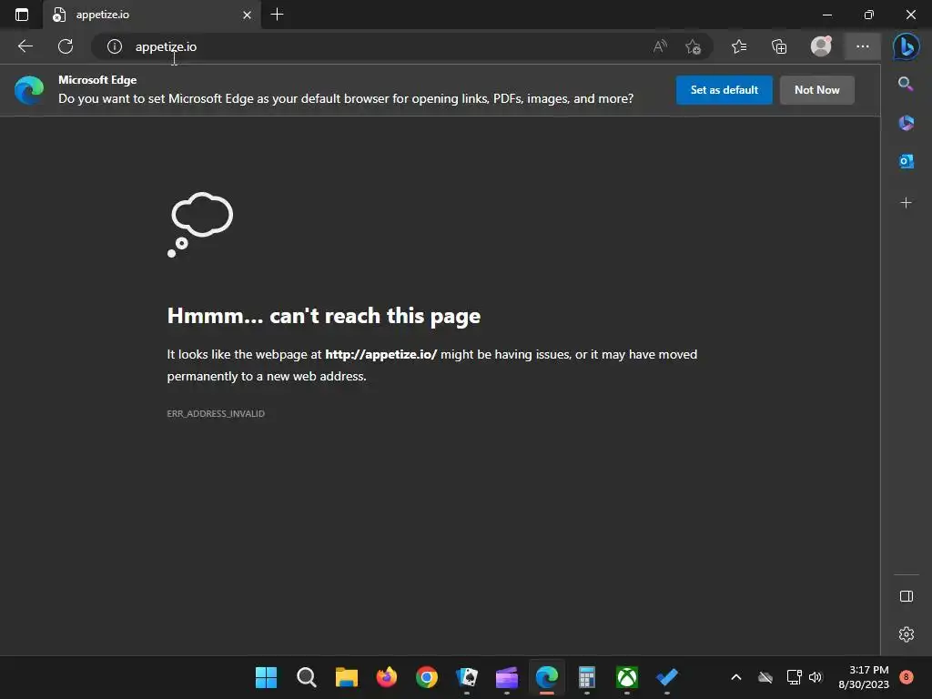The height and width of the screenshot is (699, 932).
Task: Open the Favorites list
Action: (739, 46)
